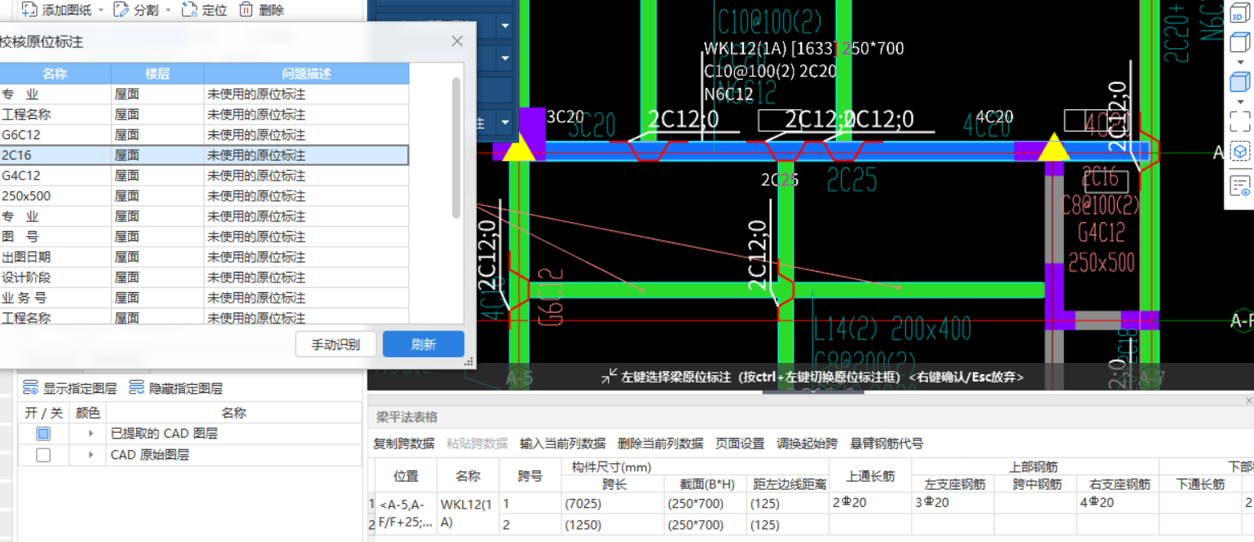Click the 定位 (locate) toolbar icon
This screenshot has height=542, width=1254.
coord(189,10)
